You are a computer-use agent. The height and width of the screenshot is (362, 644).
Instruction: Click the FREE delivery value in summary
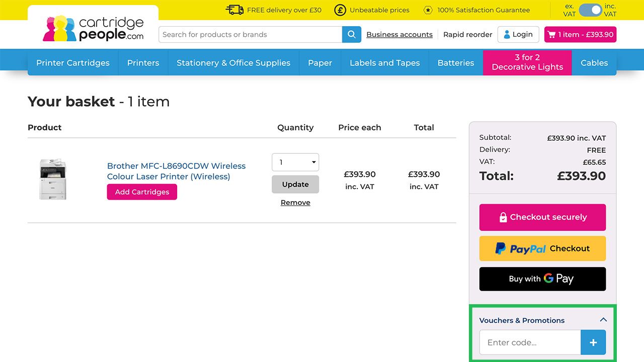point(596,150)
